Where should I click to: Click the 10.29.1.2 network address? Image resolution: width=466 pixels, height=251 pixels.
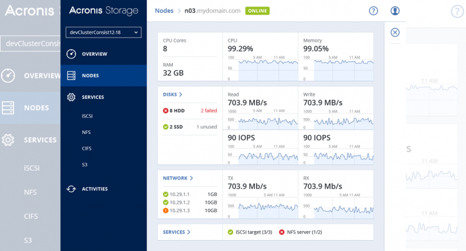point(180,202)
